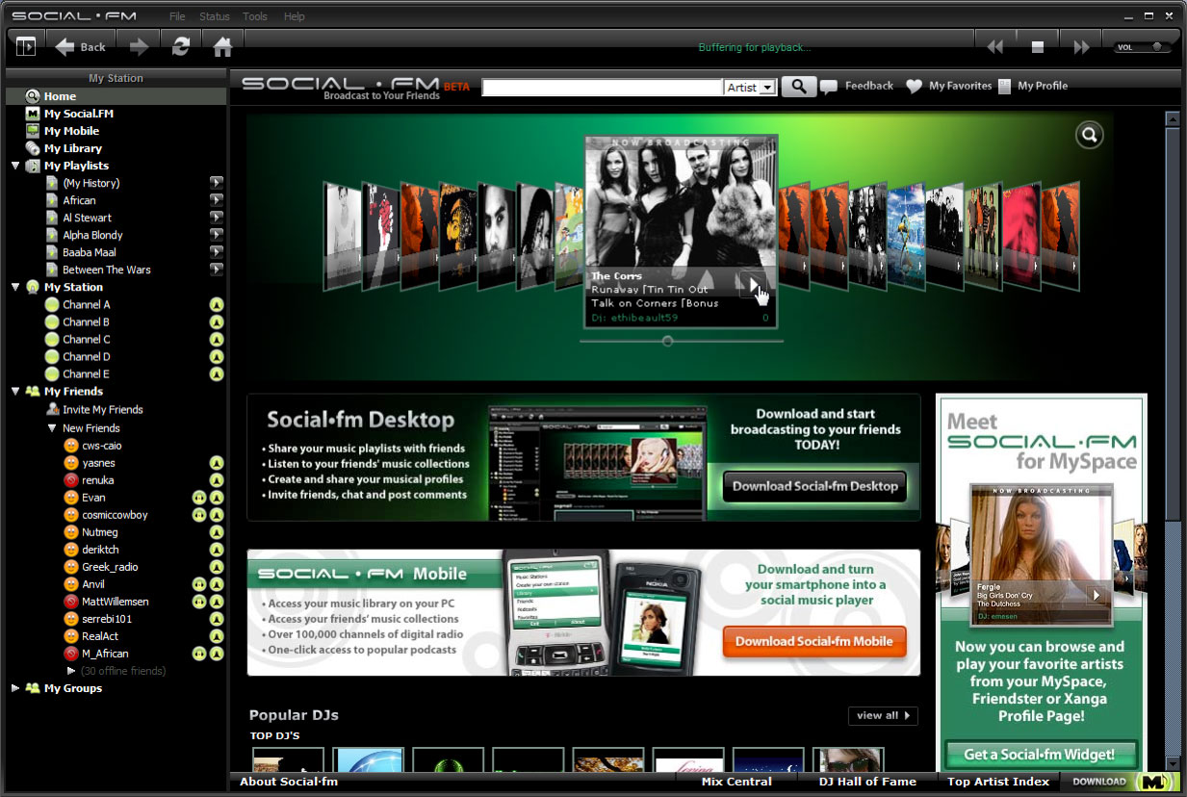This screenshot has width=1187, height=797.
Task: Click play arrow beside (My History)
Action: pyautogui.click(x=217, y=183)
